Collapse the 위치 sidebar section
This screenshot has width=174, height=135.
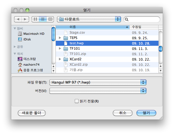coord(15,54)
